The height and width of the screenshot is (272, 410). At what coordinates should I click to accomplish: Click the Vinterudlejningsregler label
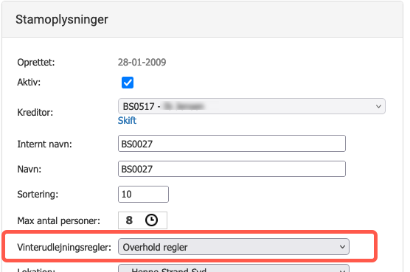(x=64, y=247)
